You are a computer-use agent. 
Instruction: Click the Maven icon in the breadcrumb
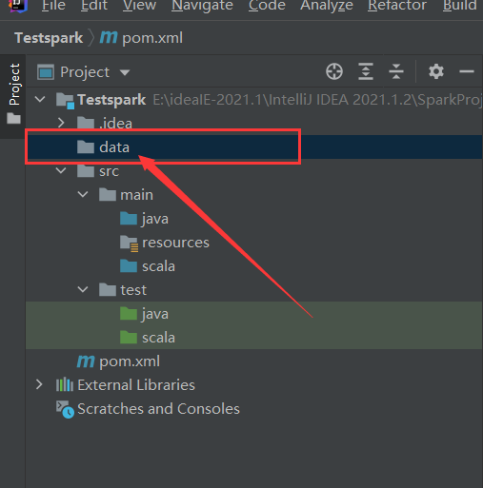(x=109, y=38)
